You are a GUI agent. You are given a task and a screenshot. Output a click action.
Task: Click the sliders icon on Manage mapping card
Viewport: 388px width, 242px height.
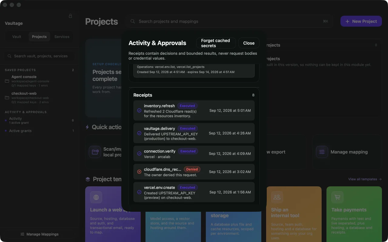(x=322, y=152)
